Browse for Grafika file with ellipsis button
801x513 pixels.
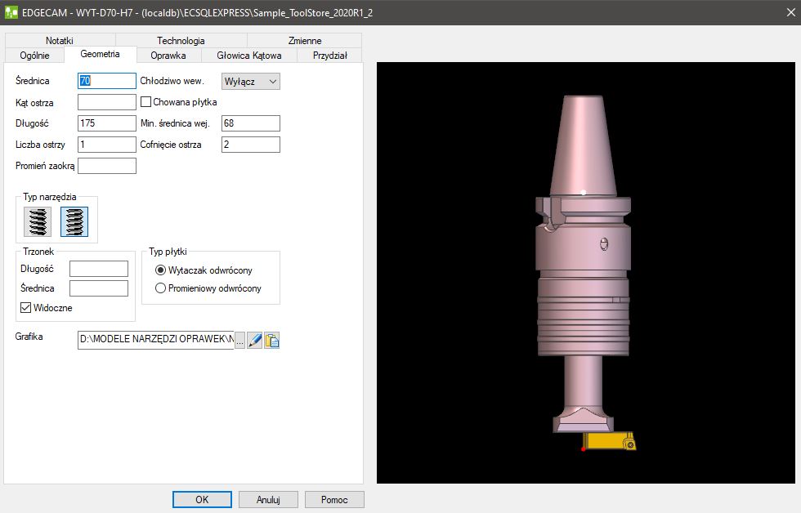point(239,341)
